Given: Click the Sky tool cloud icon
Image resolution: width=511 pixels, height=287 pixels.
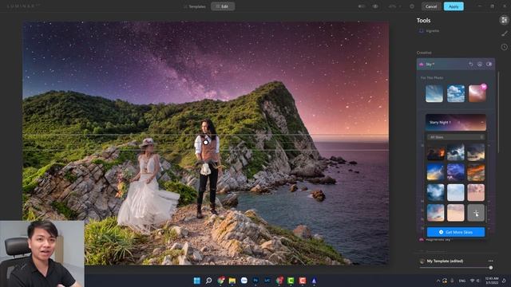Looking at the screenshot, I should click(x=422, y=65).
